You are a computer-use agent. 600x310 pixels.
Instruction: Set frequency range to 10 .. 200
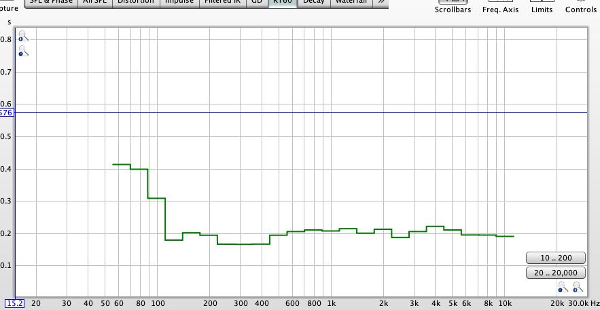pyautogui.click(x=555, y=258)
